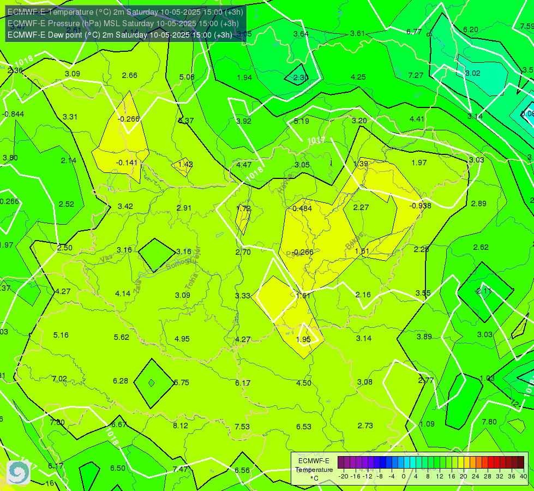The image size is (534, 491).
Task: Click the dew point value 6.67
Action: point(119,424)
